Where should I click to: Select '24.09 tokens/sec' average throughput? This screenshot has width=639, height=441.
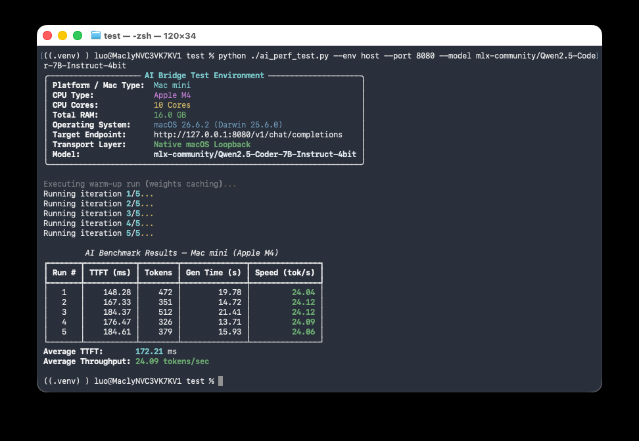172,361
